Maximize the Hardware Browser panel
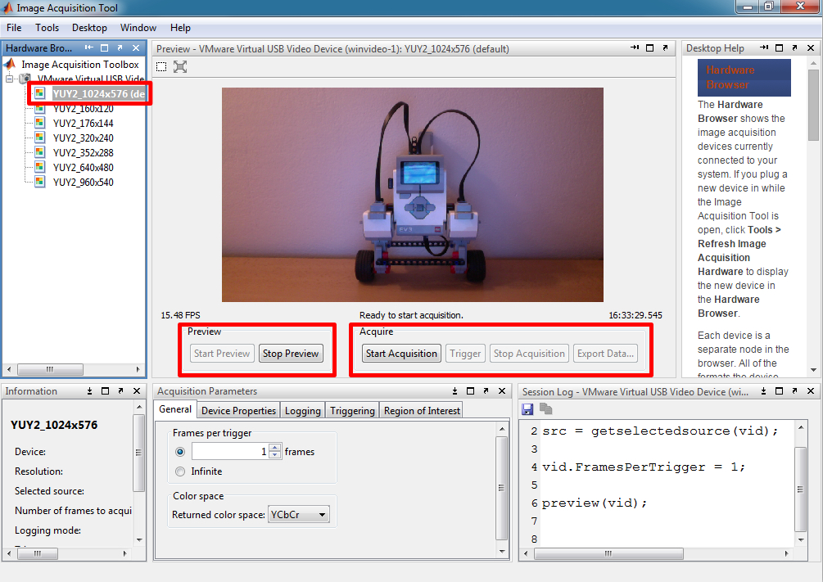 click(105, 47)
